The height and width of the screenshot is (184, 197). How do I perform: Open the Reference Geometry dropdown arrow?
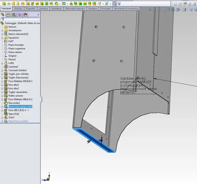point(103,4)
